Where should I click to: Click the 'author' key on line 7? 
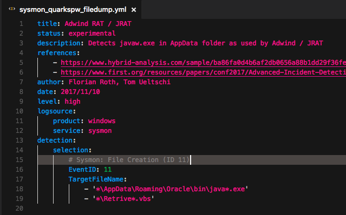49,82
